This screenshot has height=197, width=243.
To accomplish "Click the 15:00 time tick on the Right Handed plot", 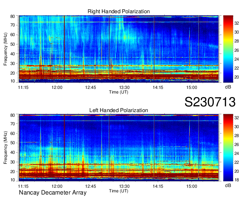I will click(192, 87).
